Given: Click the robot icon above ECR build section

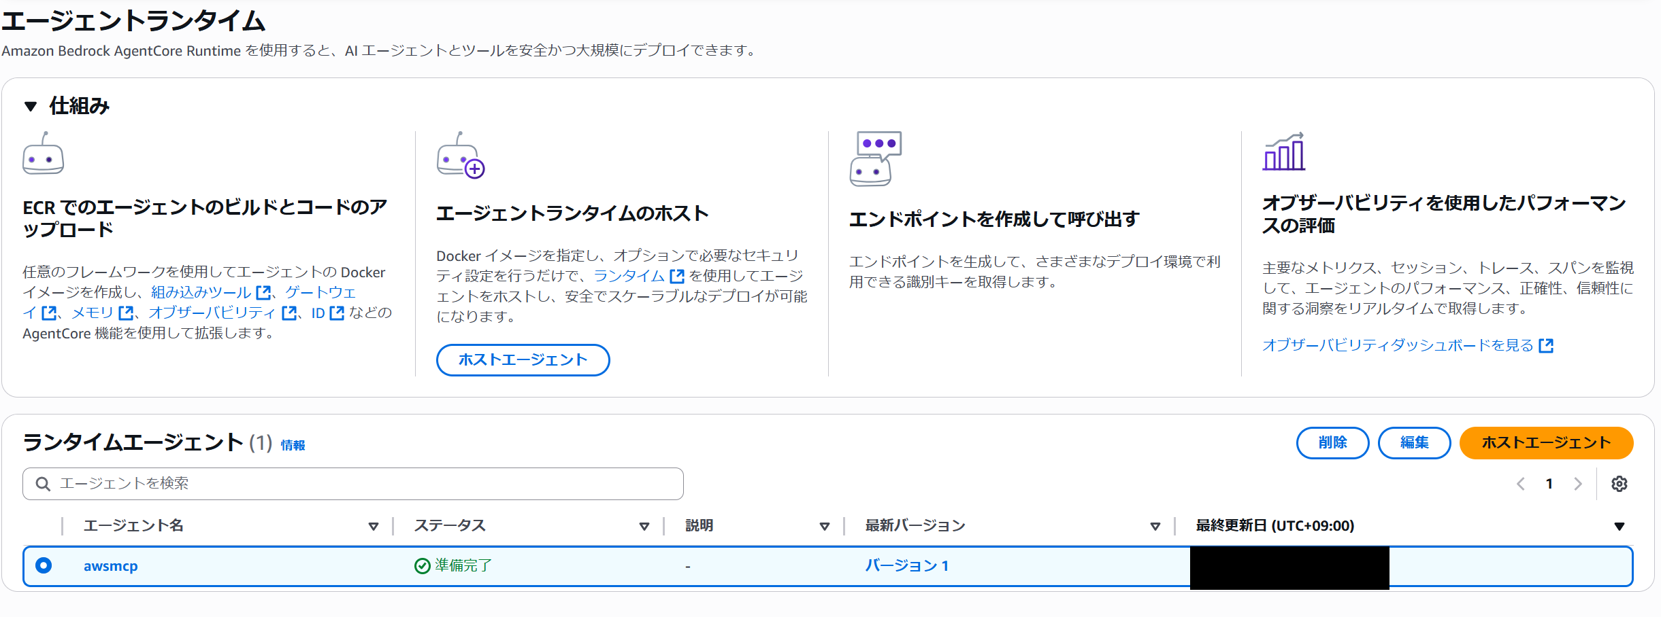Looking at the screenshot, I should (x=43, y=154).
